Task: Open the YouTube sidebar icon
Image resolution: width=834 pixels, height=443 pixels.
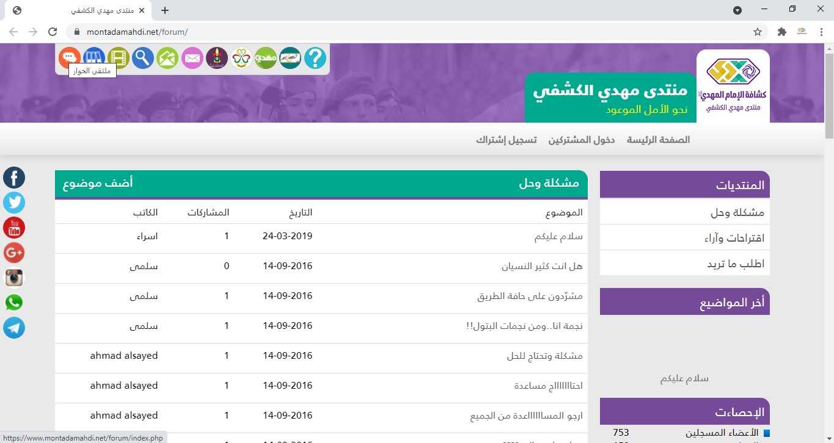Action: (14, 228)
